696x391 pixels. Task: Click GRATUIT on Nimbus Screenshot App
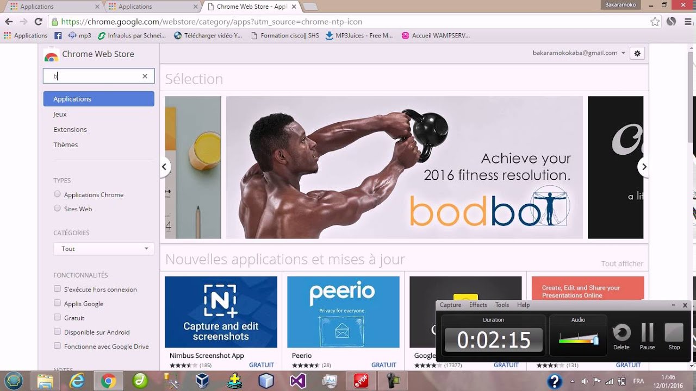262,365
